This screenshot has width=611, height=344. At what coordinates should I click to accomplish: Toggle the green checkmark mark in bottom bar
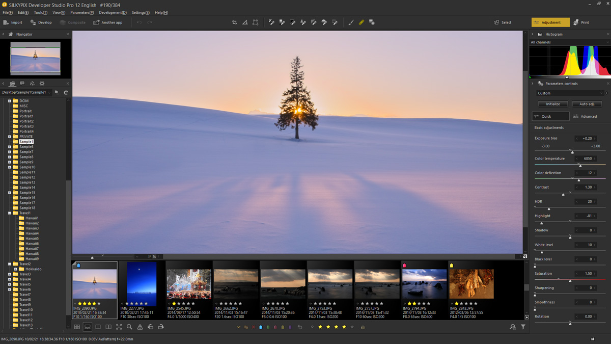point(238,327)
